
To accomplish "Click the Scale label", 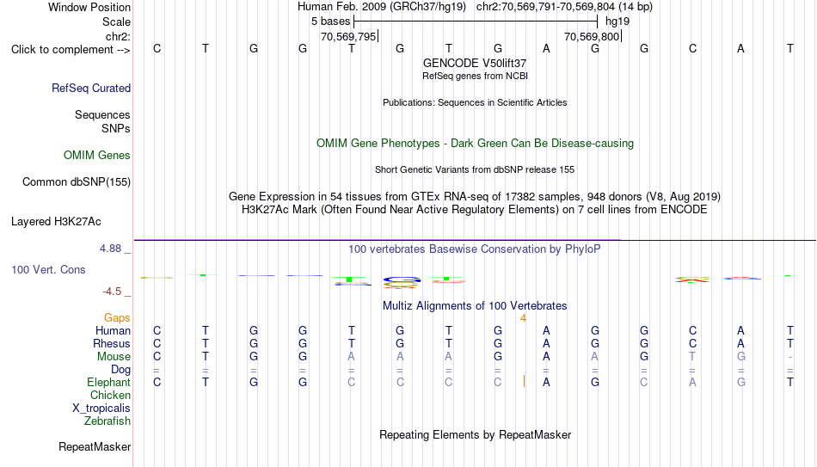I will (116, 22).
